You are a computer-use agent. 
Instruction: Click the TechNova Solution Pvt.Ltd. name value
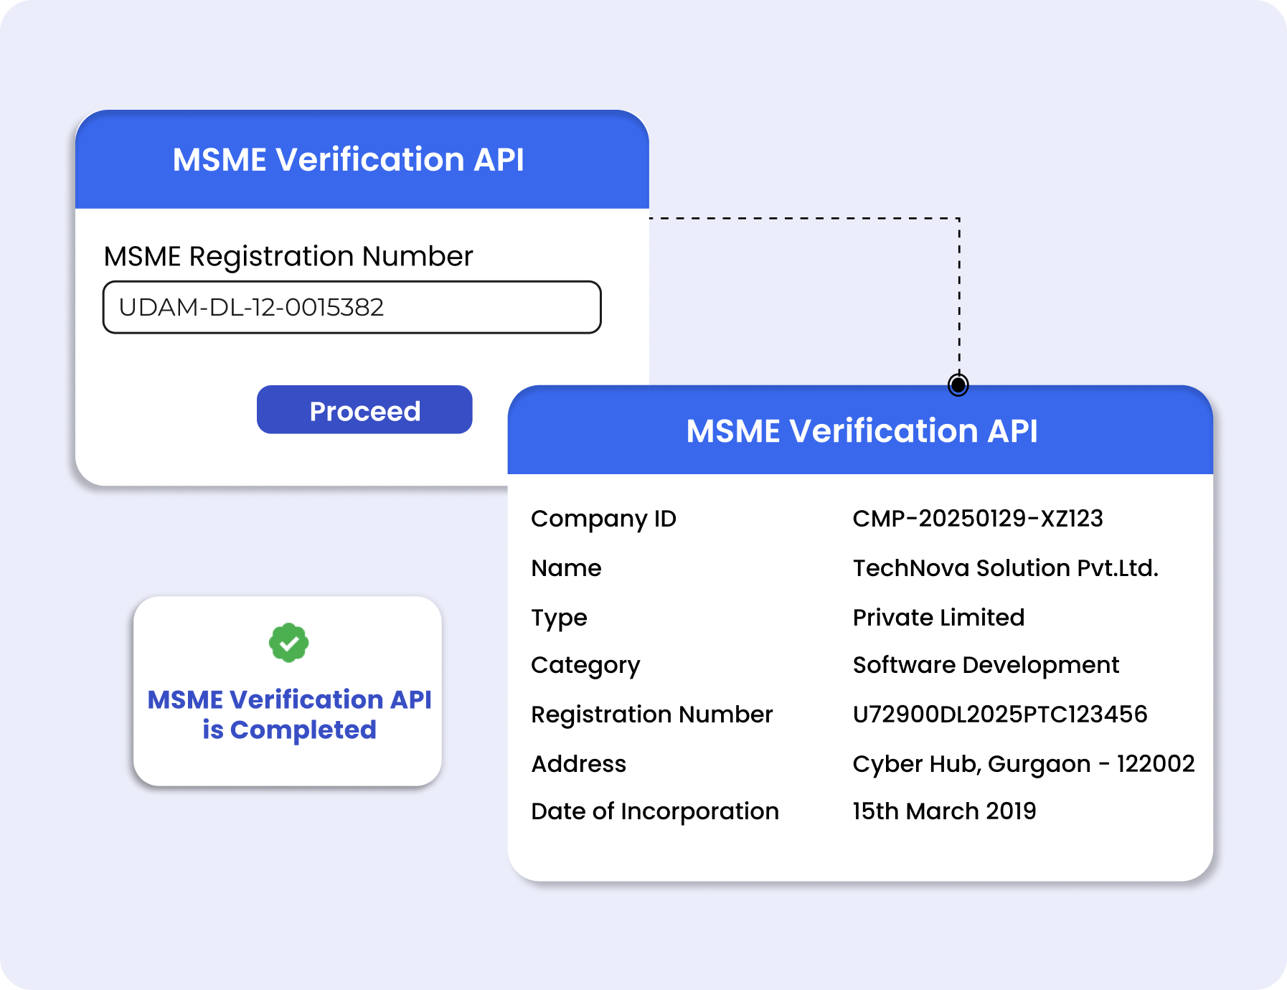[x=1005, y=567]
